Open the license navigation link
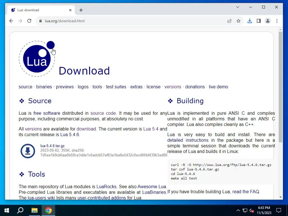The height and width of the screenshot is (216, 288). [x=153, y=87]
